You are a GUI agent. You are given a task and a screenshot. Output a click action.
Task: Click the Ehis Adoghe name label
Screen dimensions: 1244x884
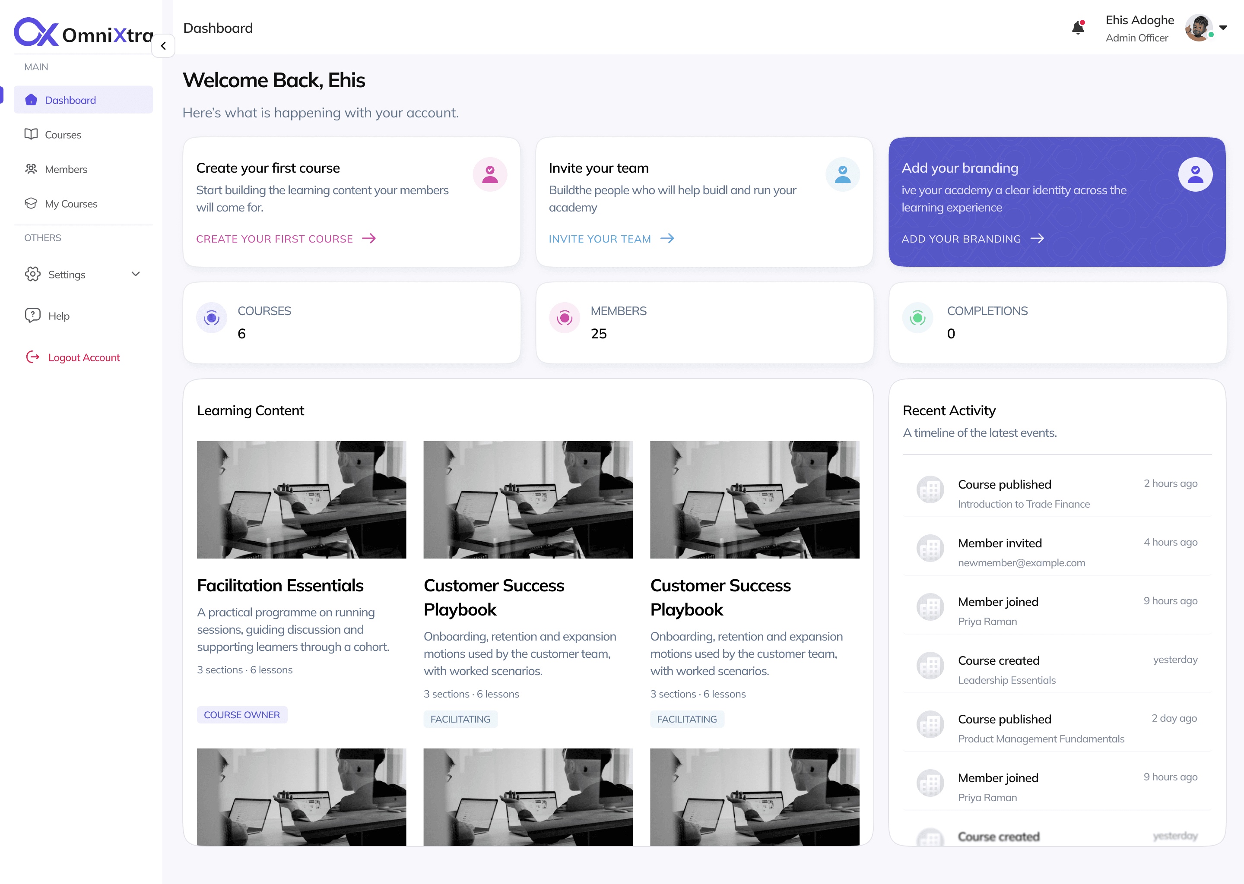pyautogui.click(x=1139, y=20)
